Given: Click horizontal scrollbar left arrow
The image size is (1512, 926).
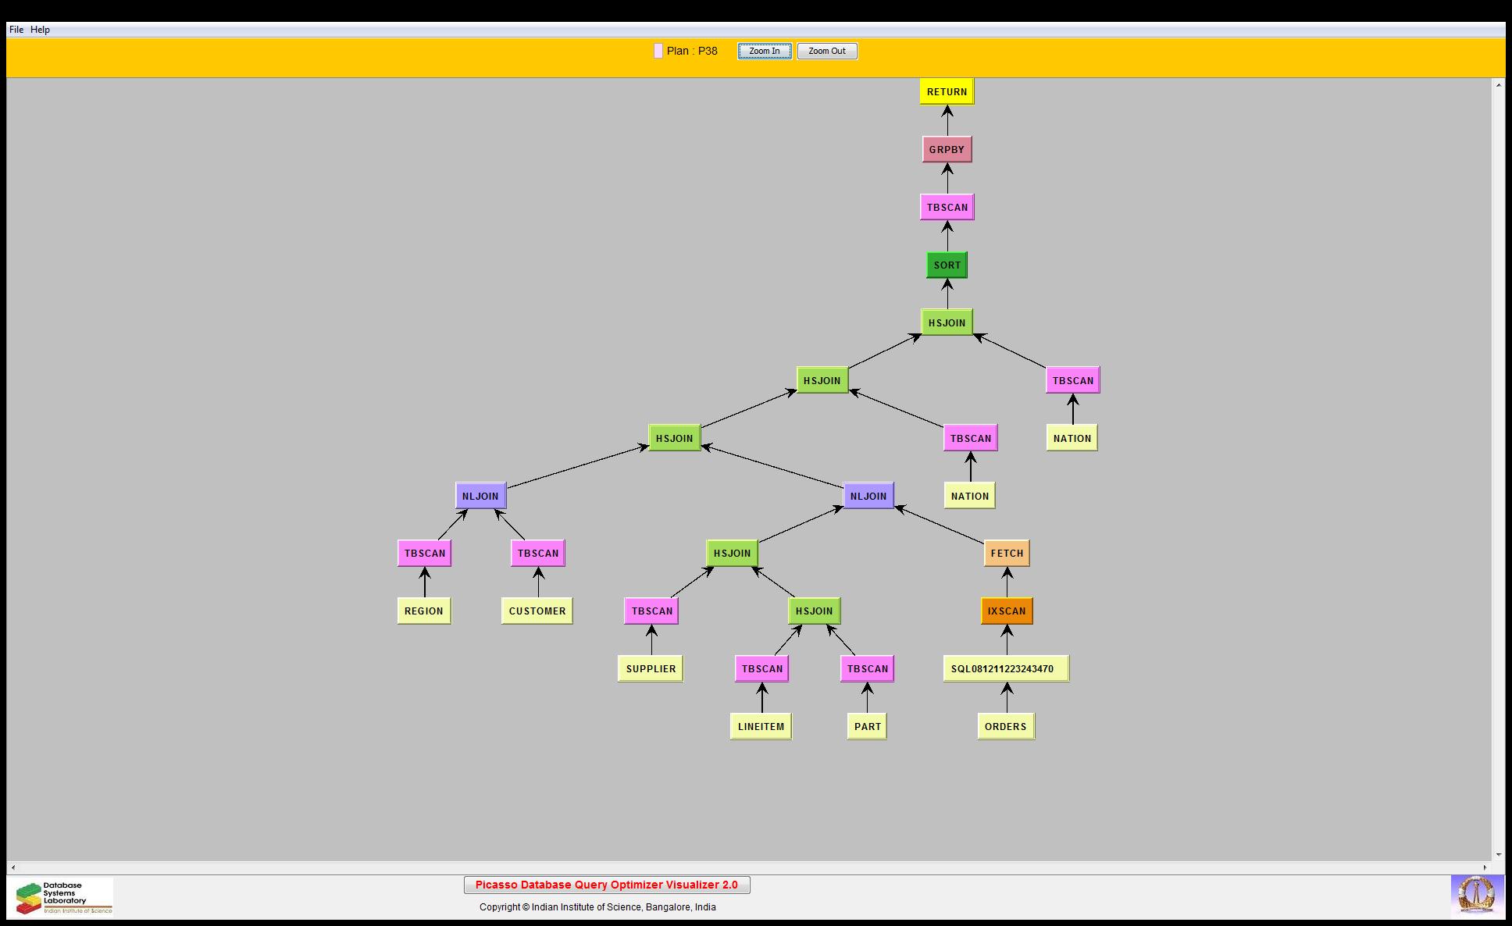Looking at the screenshot, I should 12,867.
